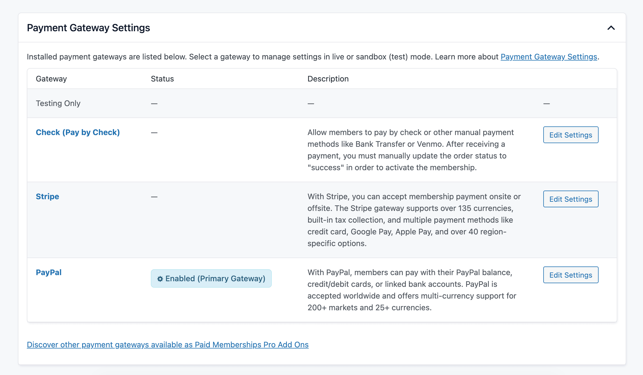643x375 pixels.
Task: Select the Stripe gateway link
Action: coord(47,196)
